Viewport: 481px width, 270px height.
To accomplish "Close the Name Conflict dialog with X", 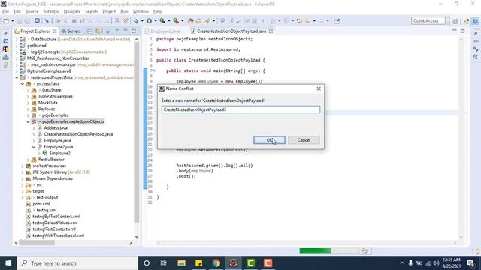I will (x=319, y=88).
